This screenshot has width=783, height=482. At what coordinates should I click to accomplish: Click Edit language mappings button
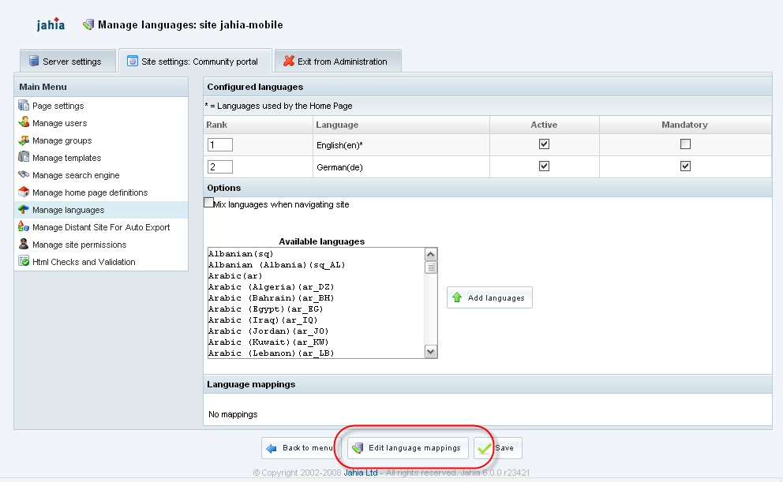coord(407,448)
